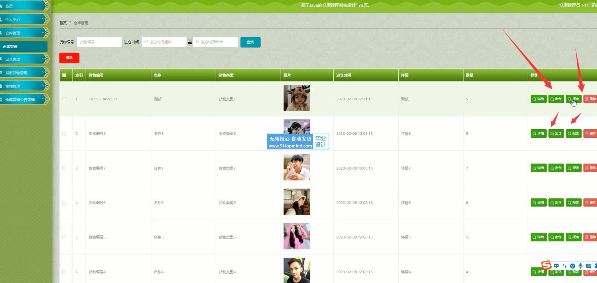The image size is (597, 283).
Task: Click calendar icon in 进仓时间结束 field
Action: 198,42
